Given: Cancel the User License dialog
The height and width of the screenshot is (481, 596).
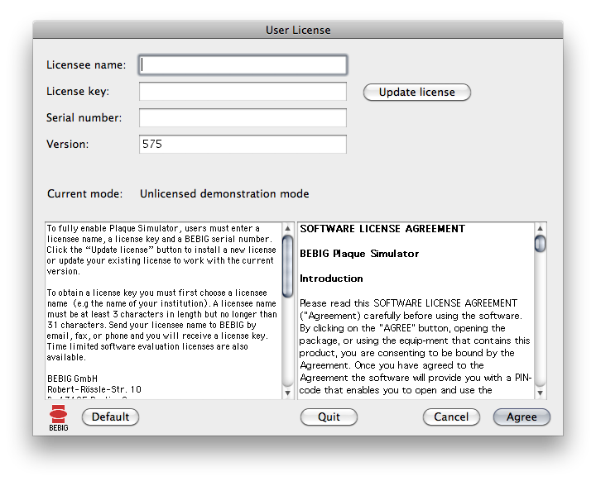Looking at the screenshot, I should 451,417.
